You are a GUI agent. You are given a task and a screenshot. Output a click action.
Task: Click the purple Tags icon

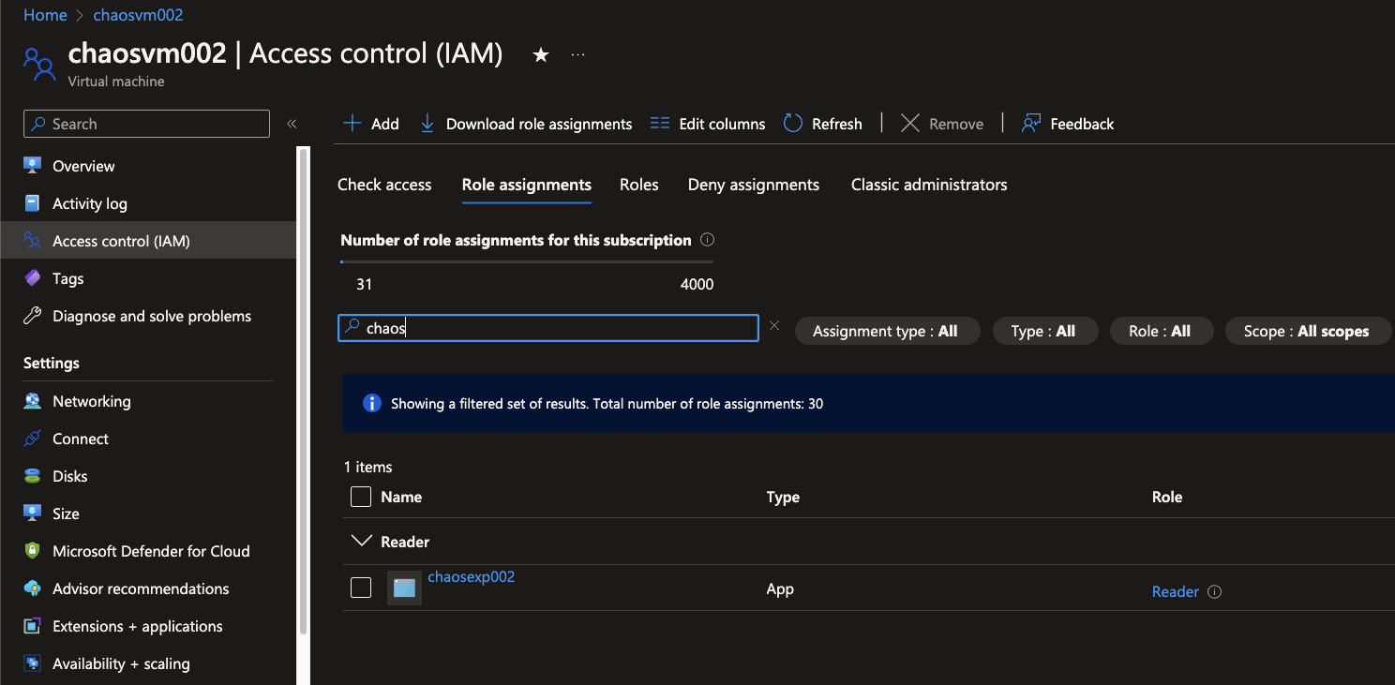coord(33,278)
